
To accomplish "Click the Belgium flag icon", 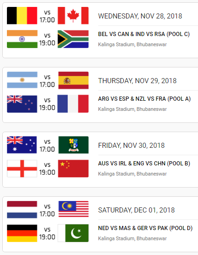I will 22,16.
